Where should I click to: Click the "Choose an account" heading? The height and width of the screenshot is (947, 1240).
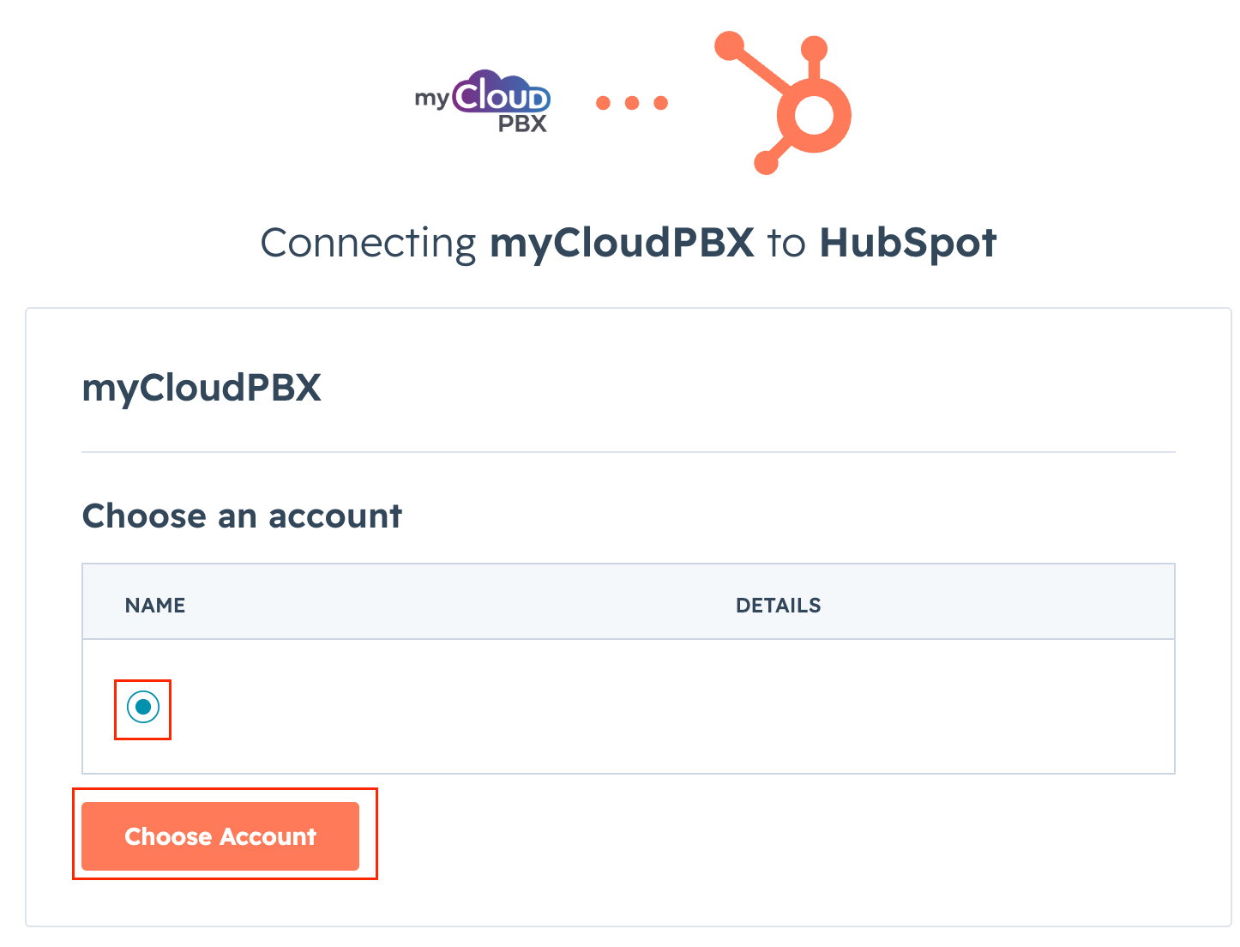[x=242, y=516]
